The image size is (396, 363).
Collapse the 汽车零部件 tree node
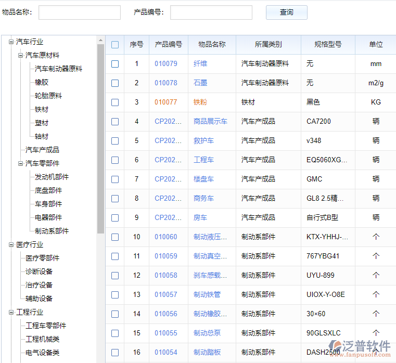coord(20,164)
